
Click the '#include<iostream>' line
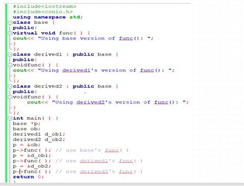tap(45, 7)
